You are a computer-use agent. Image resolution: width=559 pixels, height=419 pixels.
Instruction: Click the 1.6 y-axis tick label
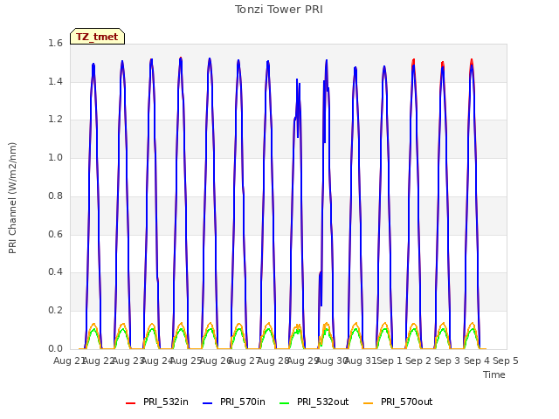click(55, 43)
